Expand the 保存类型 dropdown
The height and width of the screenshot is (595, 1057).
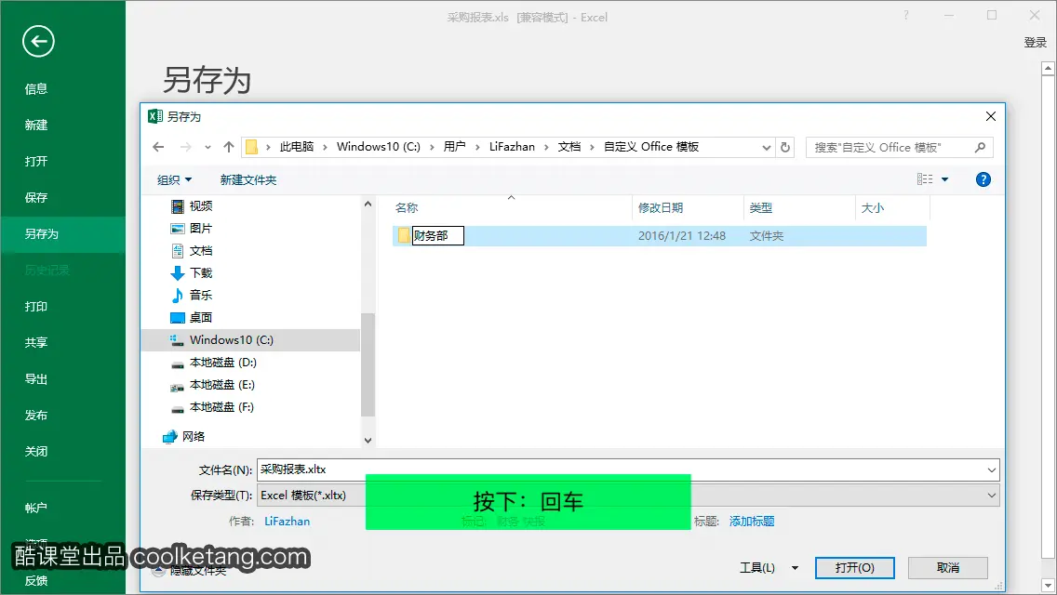[x=992, y=496]
